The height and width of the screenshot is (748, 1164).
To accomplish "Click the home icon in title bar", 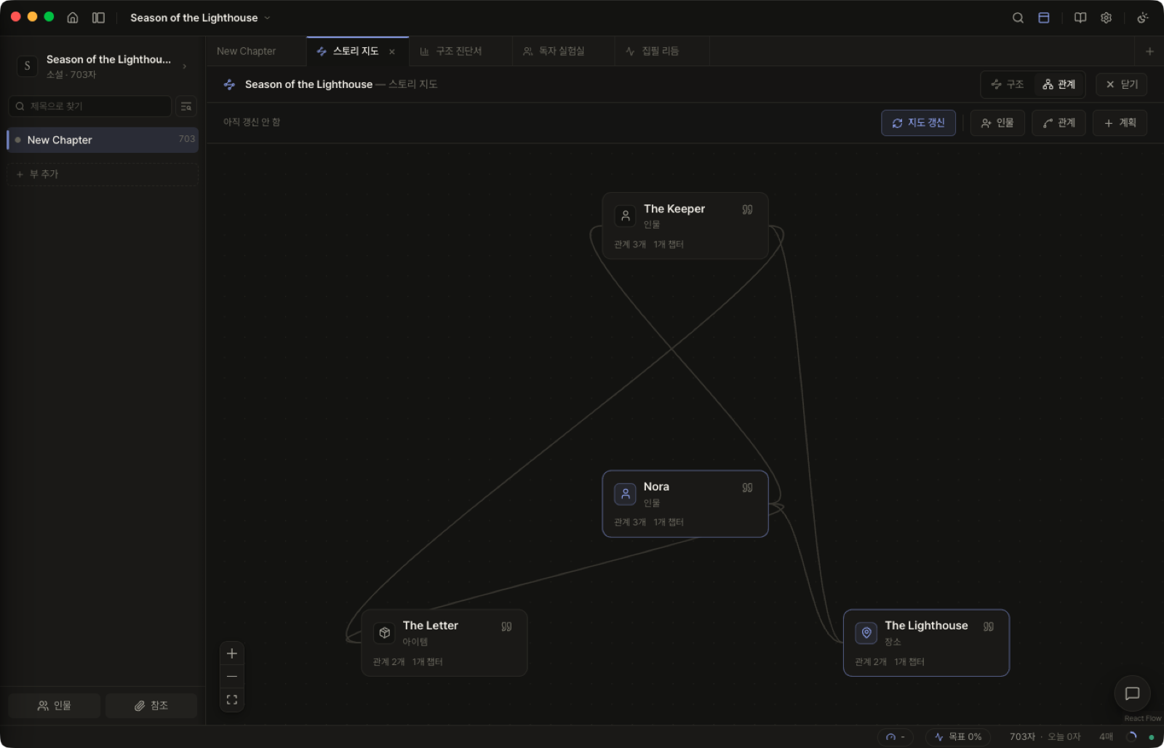I will 73,17.
